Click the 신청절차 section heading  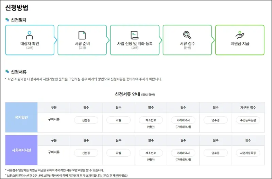pos(19,20)
